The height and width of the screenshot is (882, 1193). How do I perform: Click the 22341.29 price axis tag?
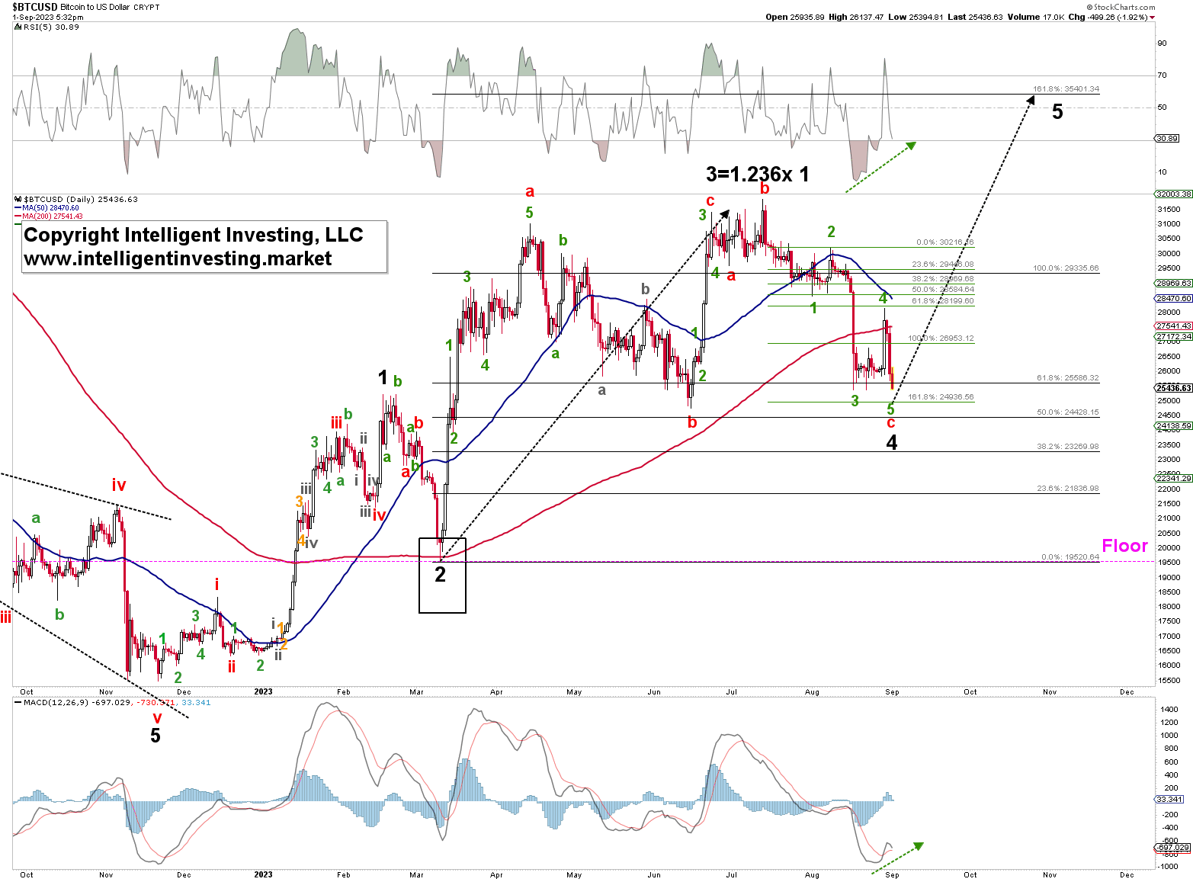[1174, 478]
